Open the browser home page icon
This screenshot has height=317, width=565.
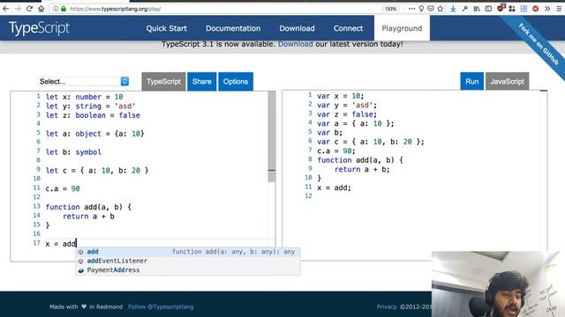[41, 9]
